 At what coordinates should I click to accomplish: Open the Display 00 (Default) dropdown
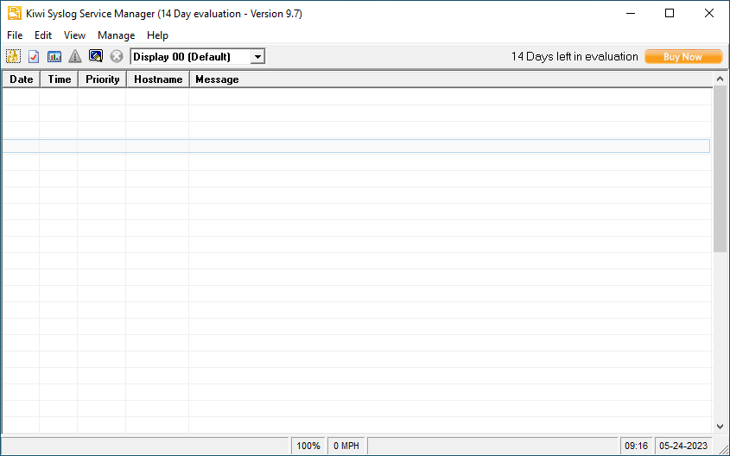[x=197, y=57]
